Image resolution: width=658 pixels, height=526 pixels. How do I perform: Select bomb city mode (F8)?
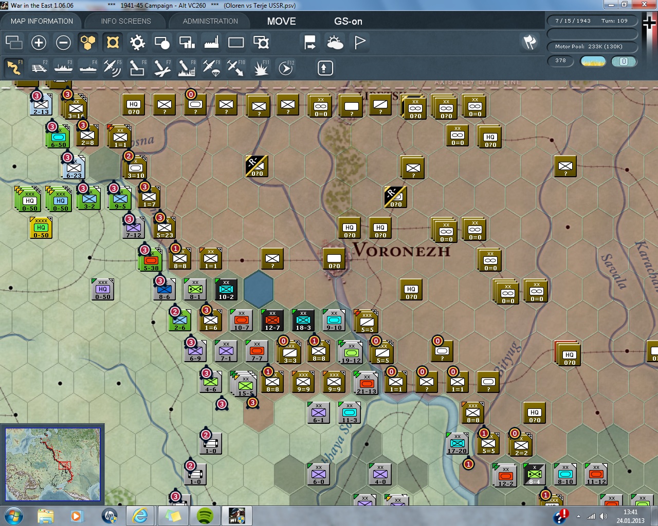187,68
